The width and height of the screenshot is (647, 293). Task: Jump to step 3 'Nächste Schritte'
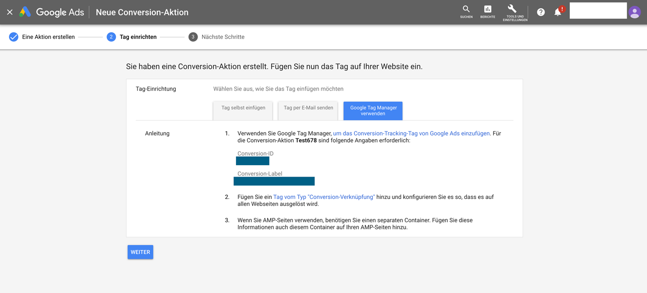coord(216,37)
